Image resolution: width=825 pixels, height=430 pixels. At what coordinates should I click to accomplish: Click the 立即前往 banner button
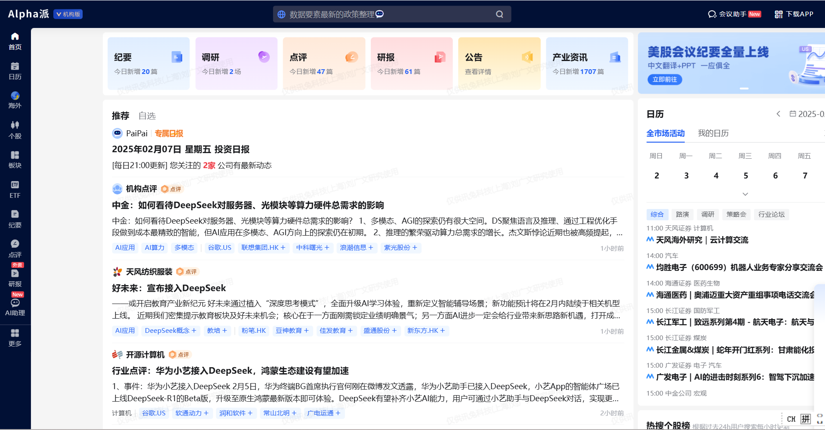[x=665, y=80]
